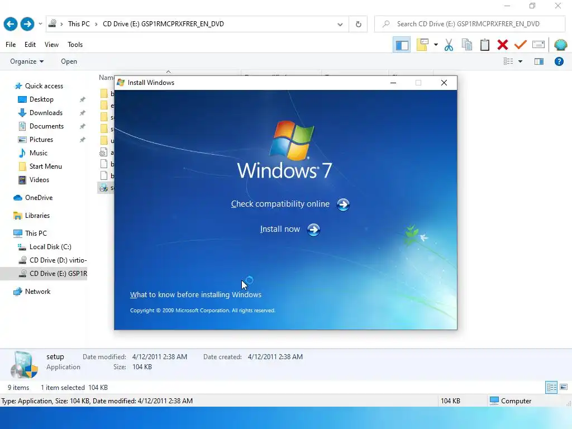This screenshot has height=429, width=572.
Task: Toggle the navigation pane toolbar button
Action: pyautogui.click(x=402, y=45)
